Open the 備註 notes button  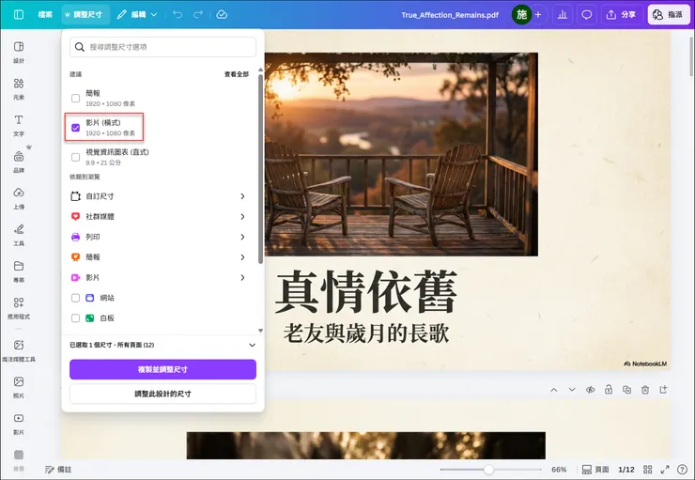pyautogui.click(x=58, y=470)
